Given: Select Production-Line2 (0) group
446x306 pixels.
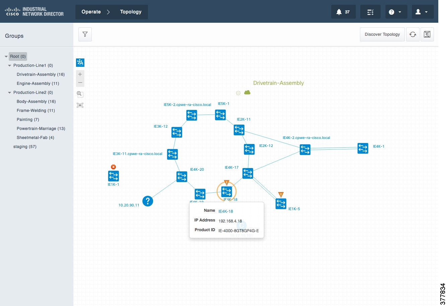Looking at the screenshot, I should pyautogui.click(x=33, y=93).
